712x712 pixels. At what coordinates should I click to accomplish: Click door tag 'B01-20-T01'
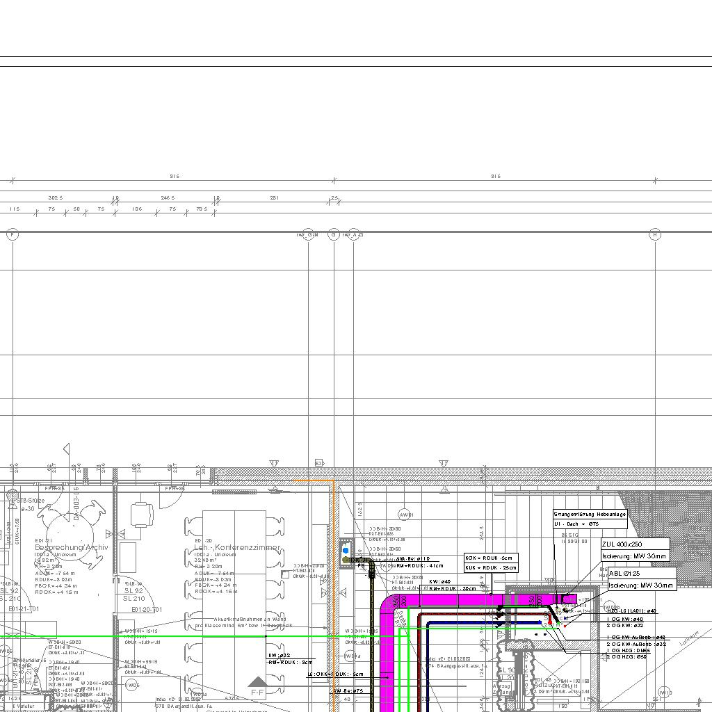click(147, 609)
